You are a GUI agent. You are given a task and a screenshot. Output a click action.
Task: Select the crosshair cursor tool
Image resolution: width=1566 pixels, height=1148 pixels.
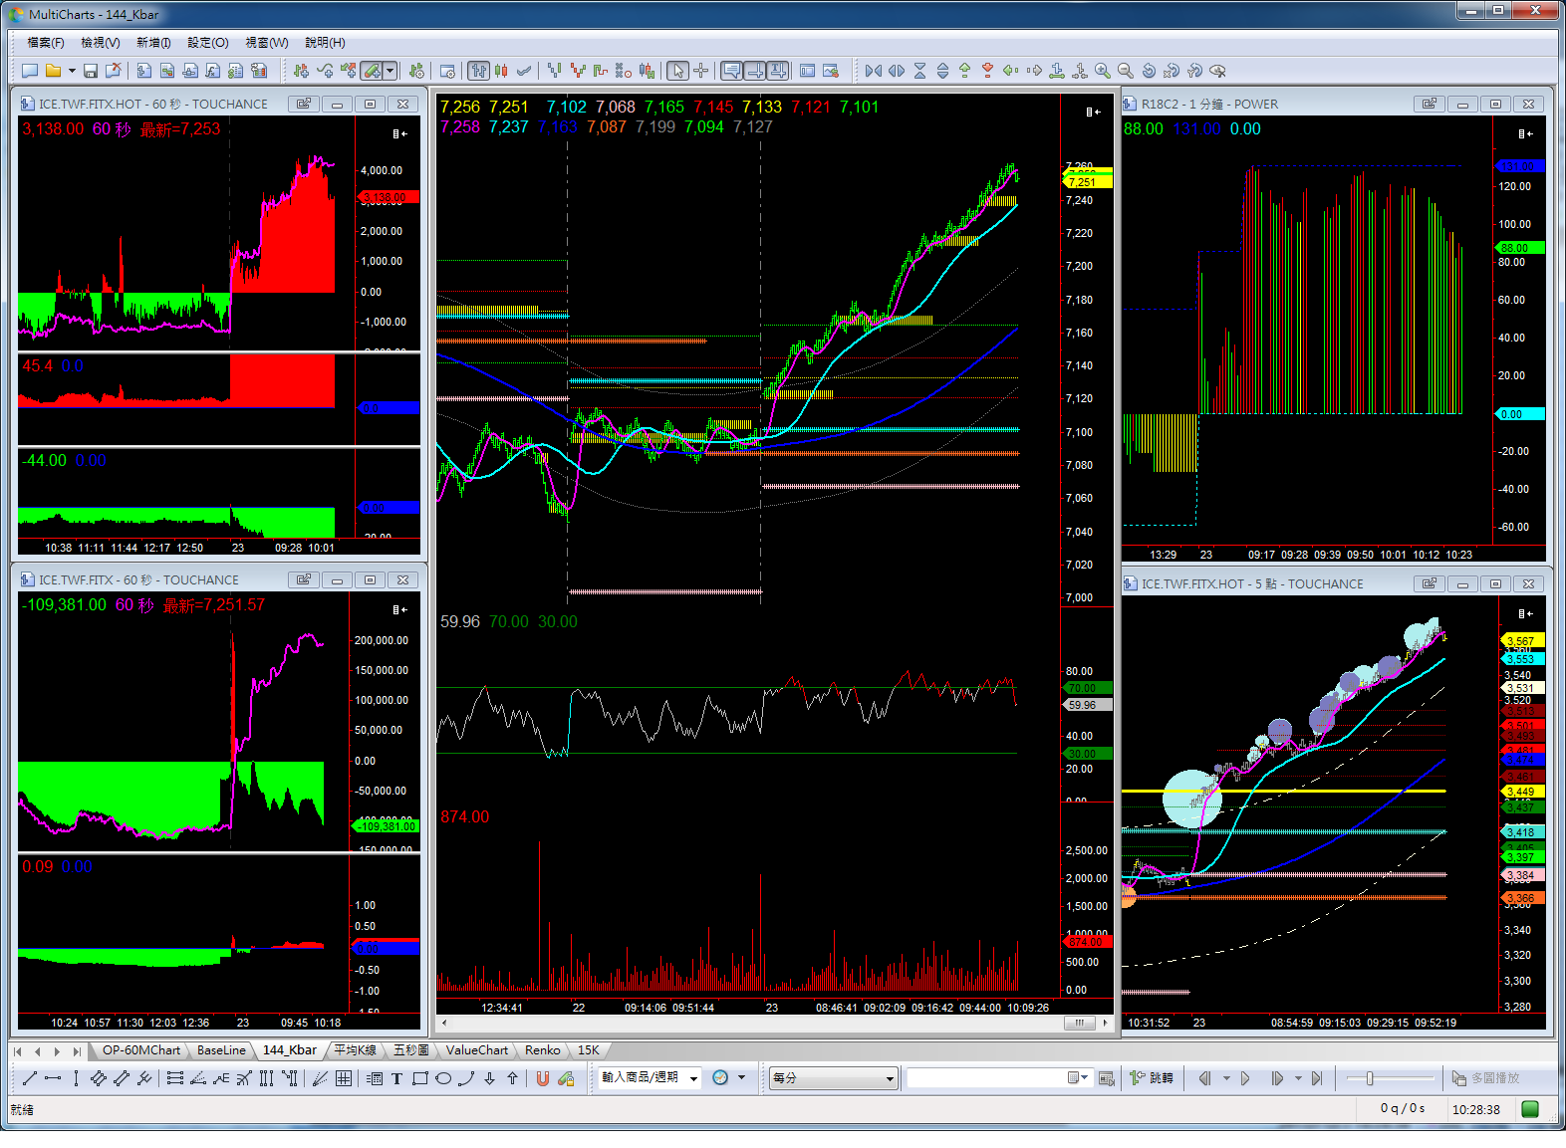coord(701,71)
